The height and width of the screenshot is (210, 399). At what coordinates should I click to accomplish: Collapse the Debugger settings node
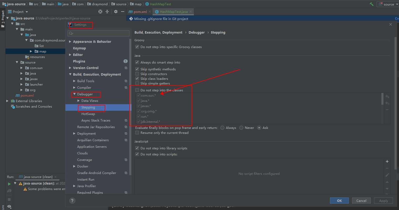click(74, 94)
